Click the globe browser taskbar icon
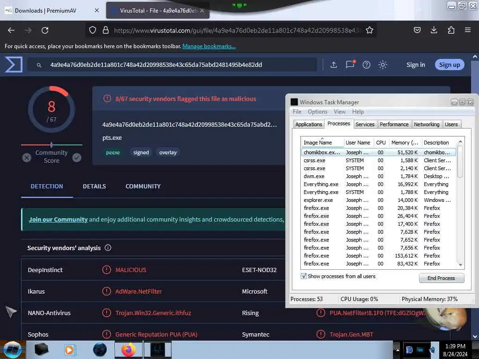The height and width of the screenshot is (359, 479). tap(100, 350)
